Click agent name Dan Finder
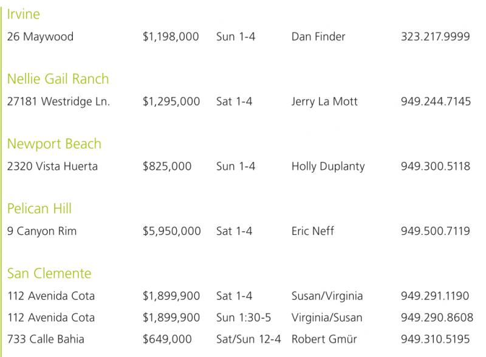This screenshot has height=357, width=486. click(318, 37)
